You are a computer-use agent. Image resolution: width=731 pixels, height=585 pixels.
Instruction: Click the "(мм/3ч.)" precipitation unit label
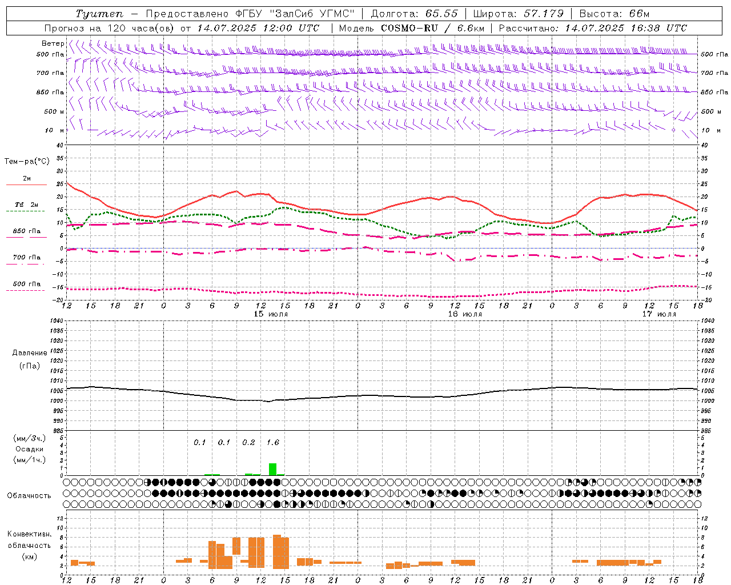coord(30,438)
